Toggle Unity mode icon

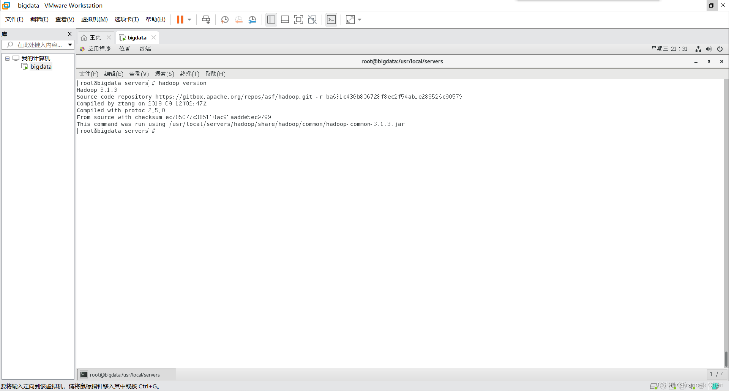pyautogui.click(x=312, y=20)
